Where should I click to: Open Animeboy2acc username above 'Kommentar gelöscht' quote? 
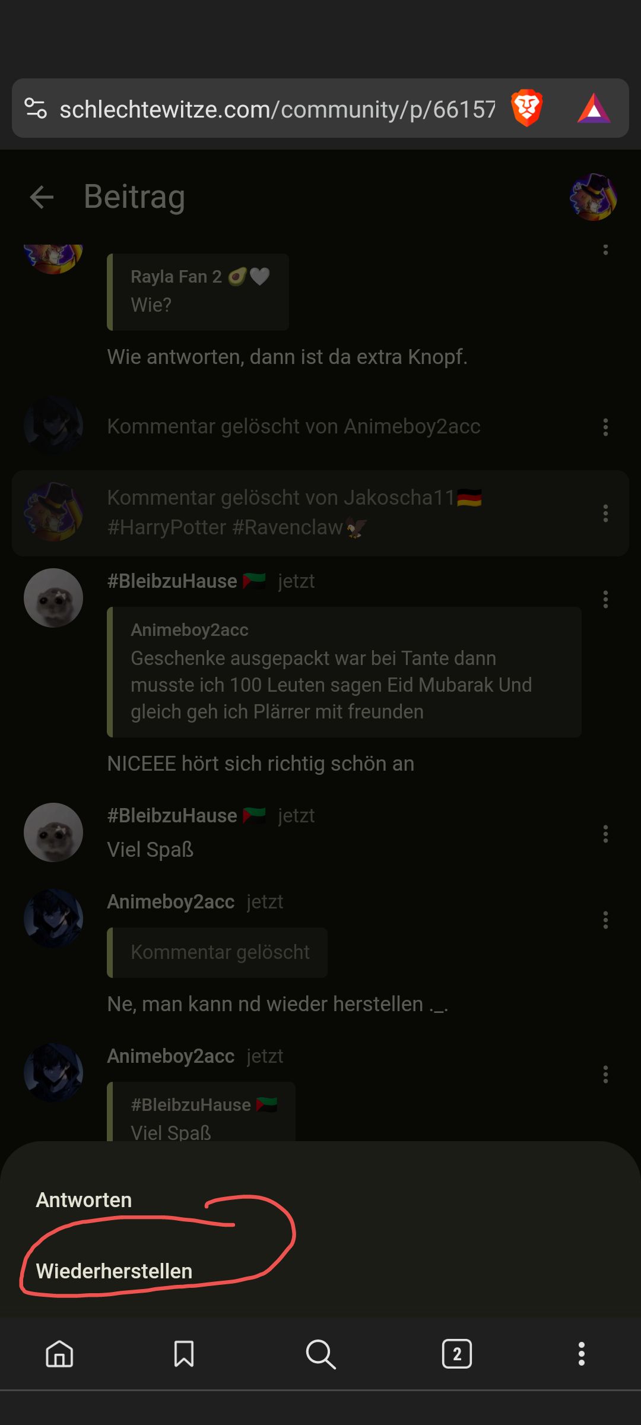(x=171, y=902)
